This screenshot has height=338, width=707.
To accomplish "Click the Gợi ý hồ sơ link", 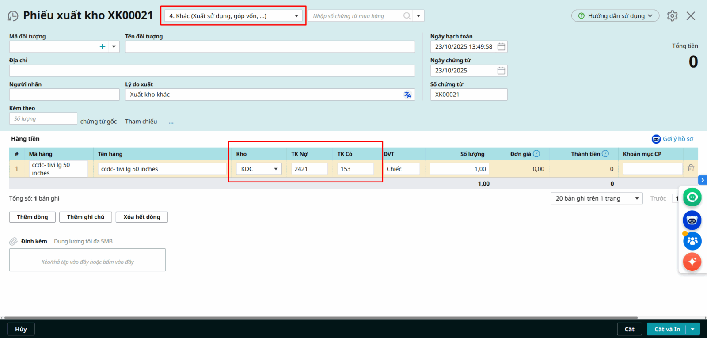I will point(677,139).
